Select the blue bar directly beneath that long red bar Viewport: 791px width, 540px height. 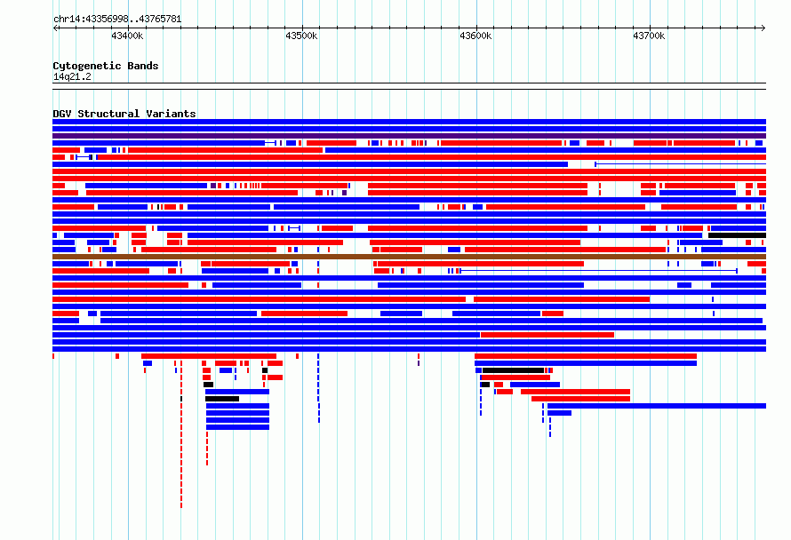point(585,363)
